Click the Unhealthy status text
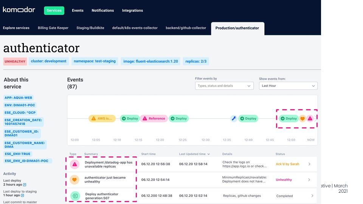 [x=284, y=180]
